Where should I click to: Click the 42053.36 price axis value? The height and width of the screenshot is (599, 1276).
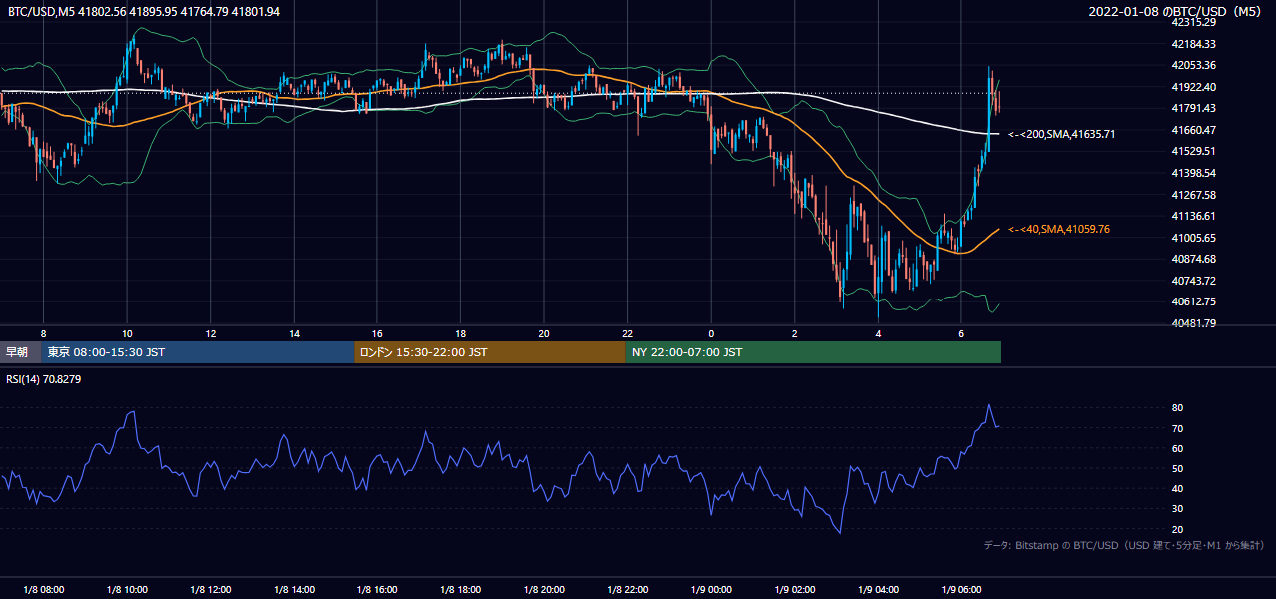pos(1194,65)
